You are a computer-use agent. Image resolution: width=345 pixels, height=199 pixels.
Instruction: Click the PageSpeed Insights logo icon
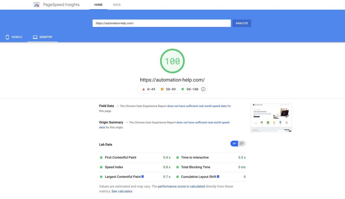(36, 5)
